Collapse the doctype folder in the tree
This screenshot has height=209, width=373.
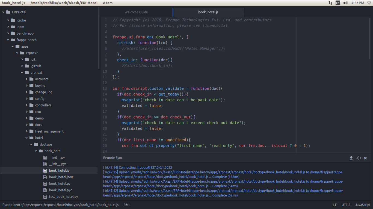tap(31, 144)
